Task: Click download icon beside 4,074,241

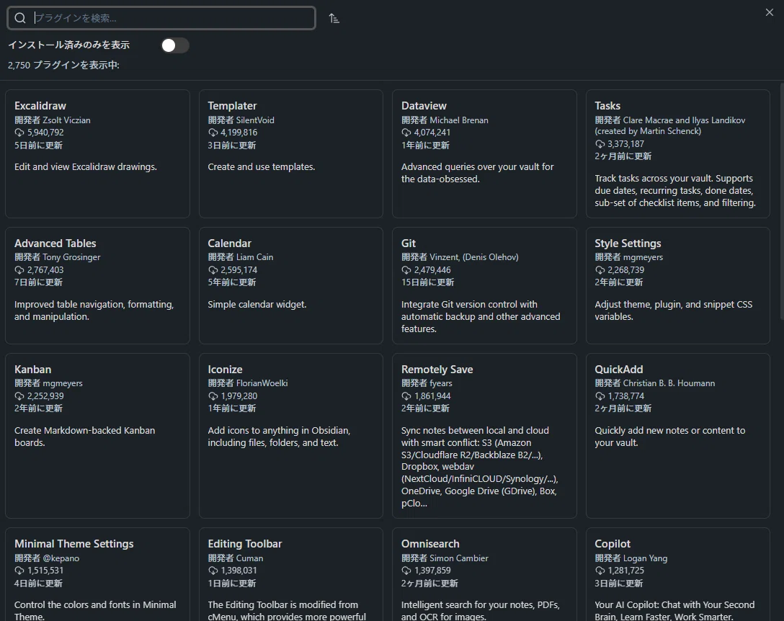Action: 406,133
